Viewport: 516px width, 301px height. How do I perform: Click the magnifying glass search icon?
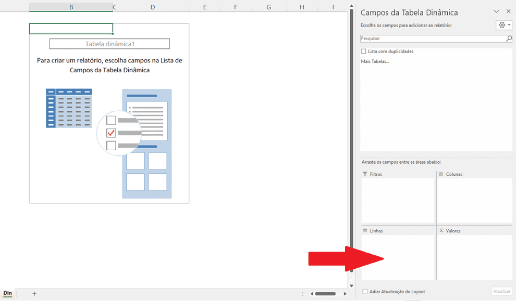pyautogui.click(x=509, y=38)
